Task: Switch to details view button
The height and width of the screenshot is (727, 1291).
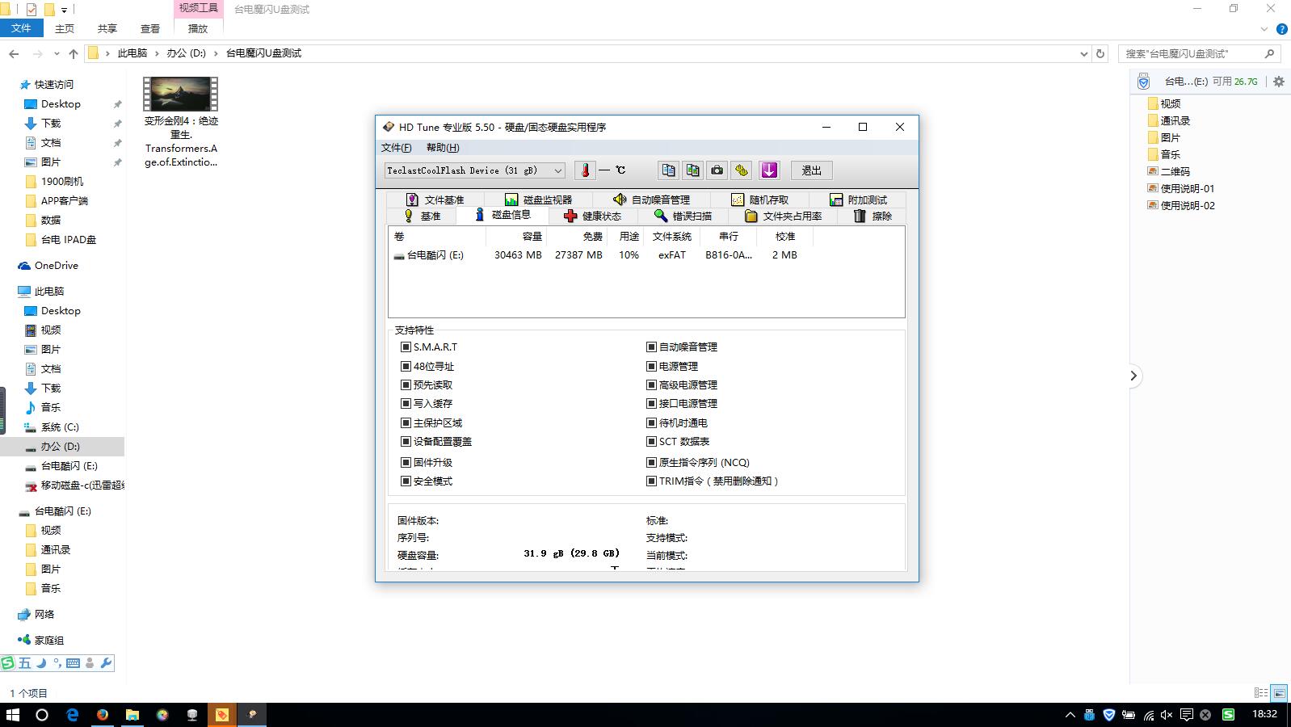Action: tap(1260, 693)
